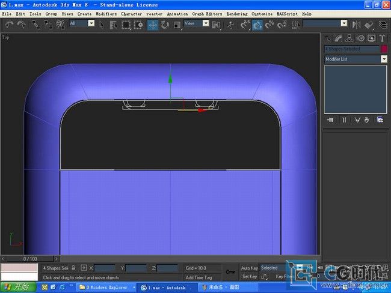Click the red object color swatch

[384, 49]
